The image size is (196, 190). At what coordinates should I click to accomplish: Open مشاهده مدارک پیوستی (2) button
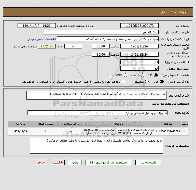108,162
